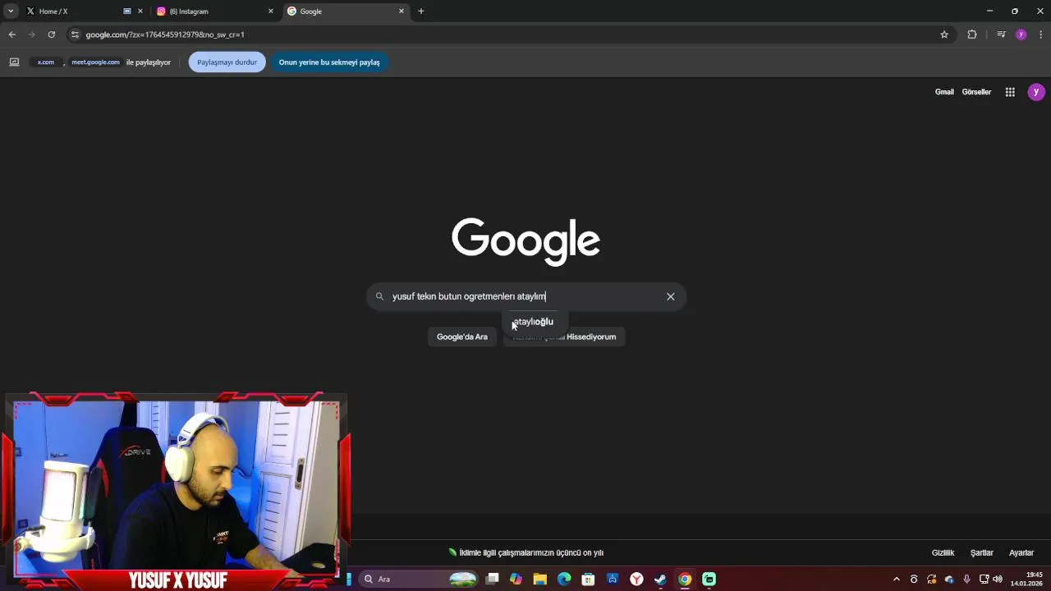This screenshot has height=591, width=1051.
Task: Open the media controls icon
Action: pyautogui.click(x=1001, y=34)
